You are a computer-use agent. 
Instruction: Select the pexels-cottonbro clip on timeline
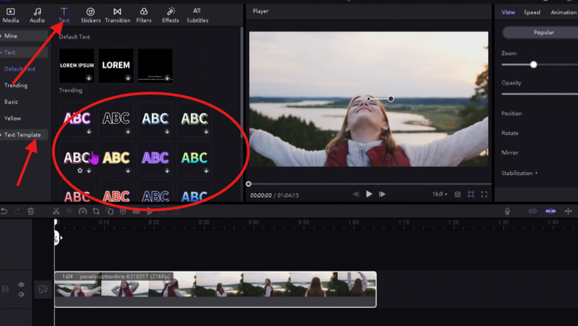pyautogui.click(x=215, y=290)
